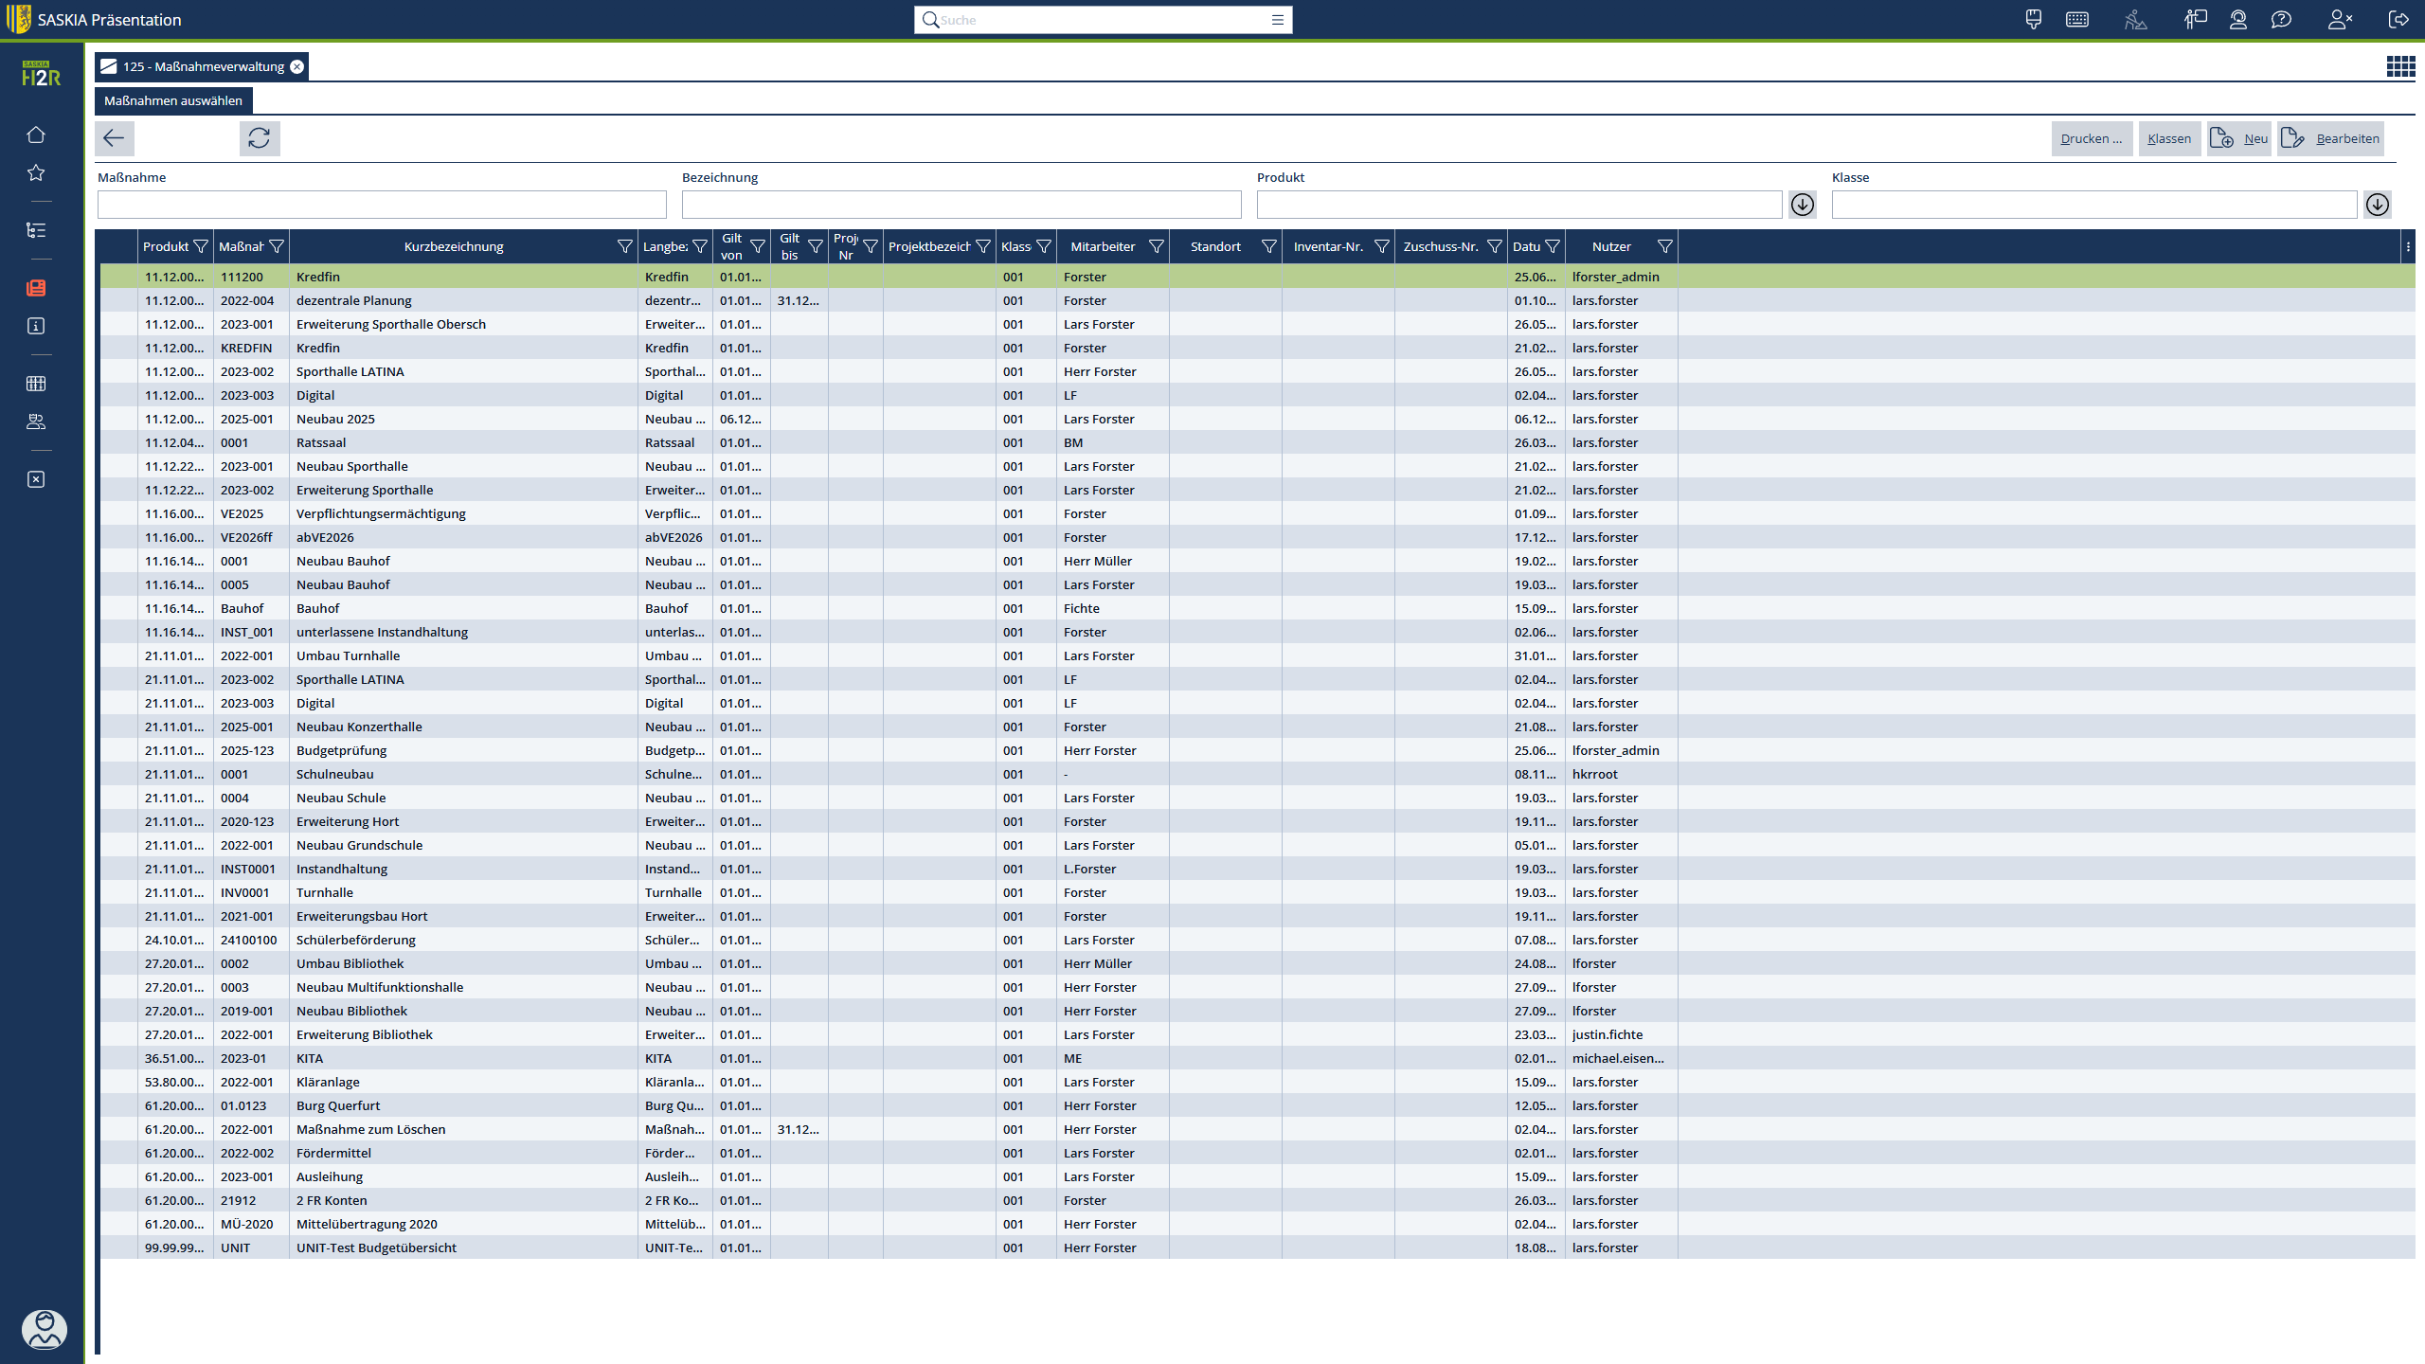The height and width of the screenshot is (1364, 2425).
Task: Open the info icon in left sidebar
Action: pyautogui.click(x=36, y=326)
